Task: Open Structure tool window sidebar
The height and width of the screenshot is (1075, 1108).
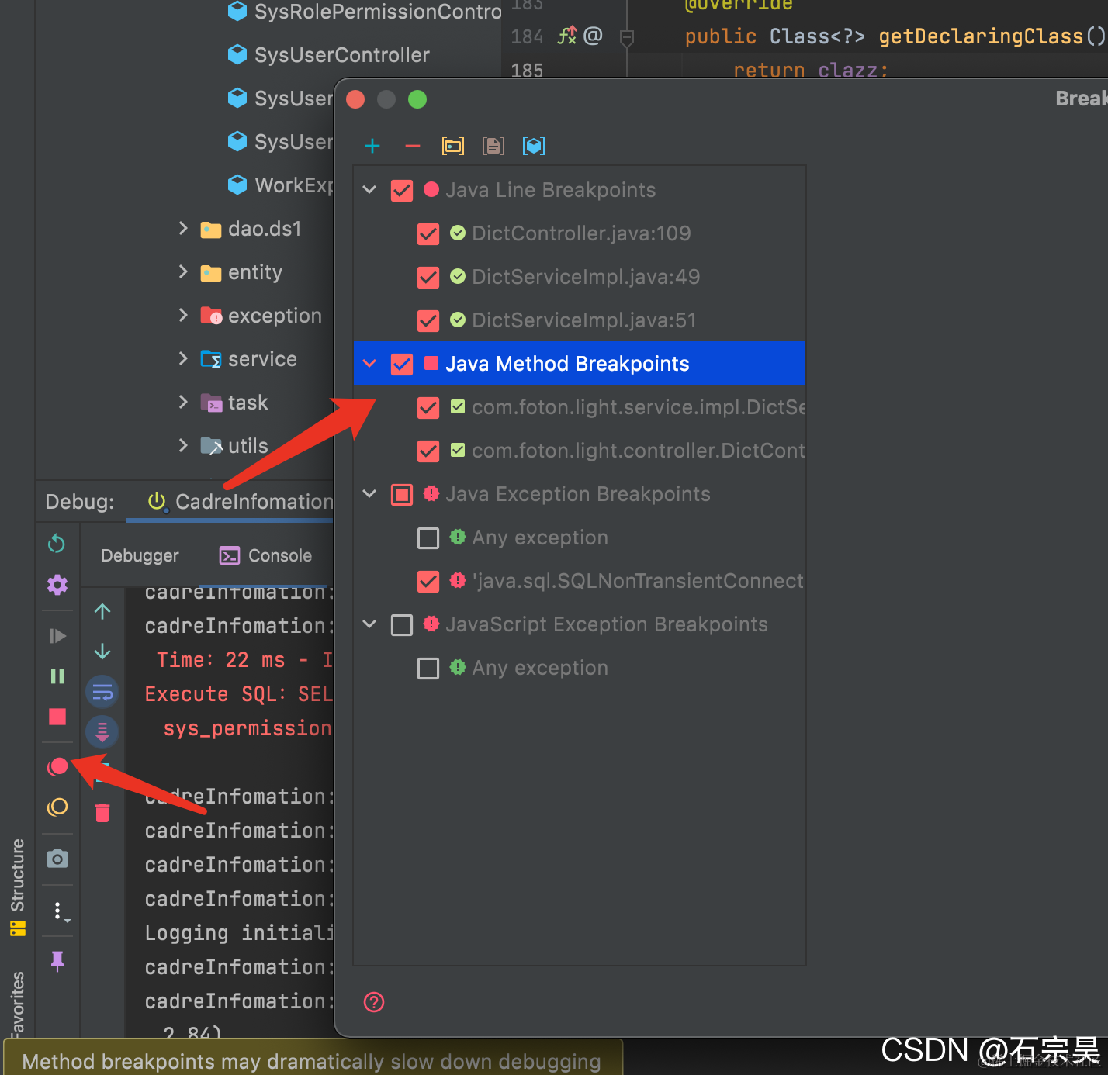Action: click(x=17, y=887)
